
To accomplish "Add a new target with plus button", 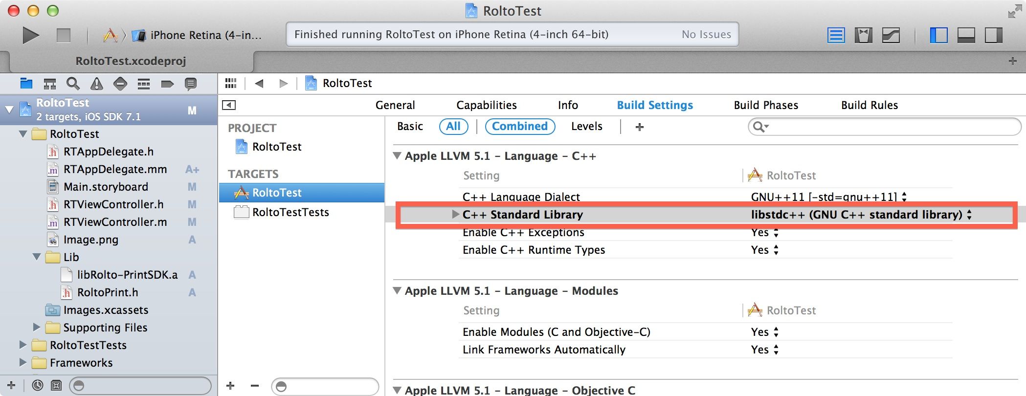I will click(230, 386).
